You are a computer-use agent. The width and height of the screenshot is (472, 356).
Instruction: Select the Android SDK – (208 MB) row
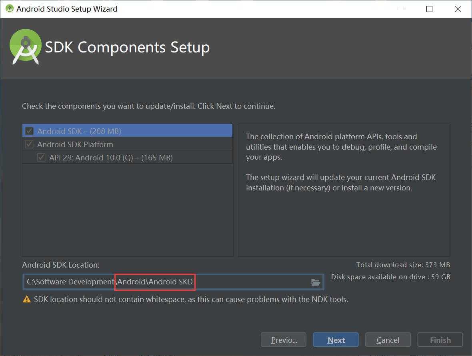pos(127,131)
